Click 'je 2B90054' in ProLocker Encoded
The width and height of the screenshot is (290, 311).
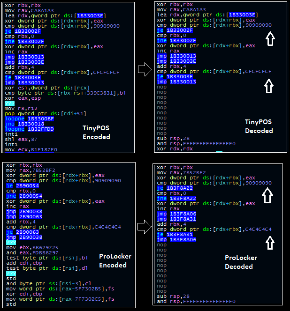click(23, 186)
